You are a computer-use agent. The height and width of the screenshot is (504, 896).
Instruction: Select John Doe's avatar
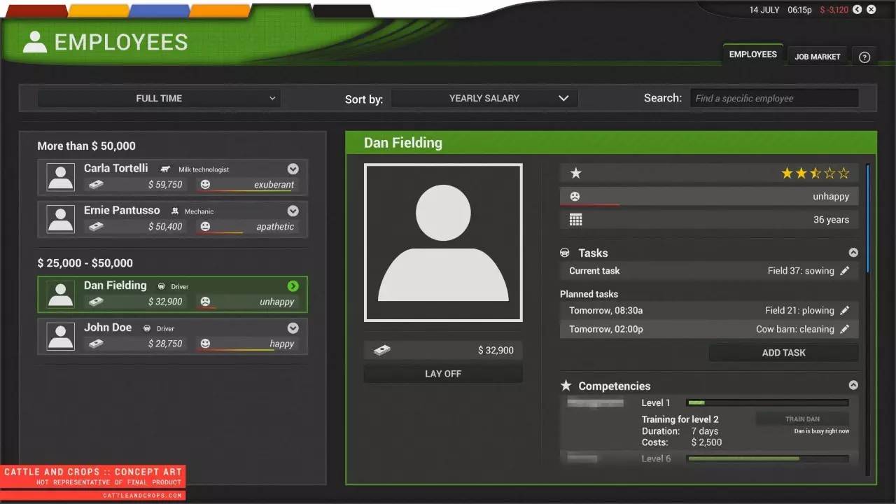coord(61,336)
